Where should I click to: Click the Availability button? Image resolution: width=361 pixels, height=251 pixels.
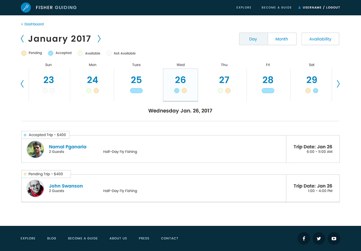tap(320, 39)
